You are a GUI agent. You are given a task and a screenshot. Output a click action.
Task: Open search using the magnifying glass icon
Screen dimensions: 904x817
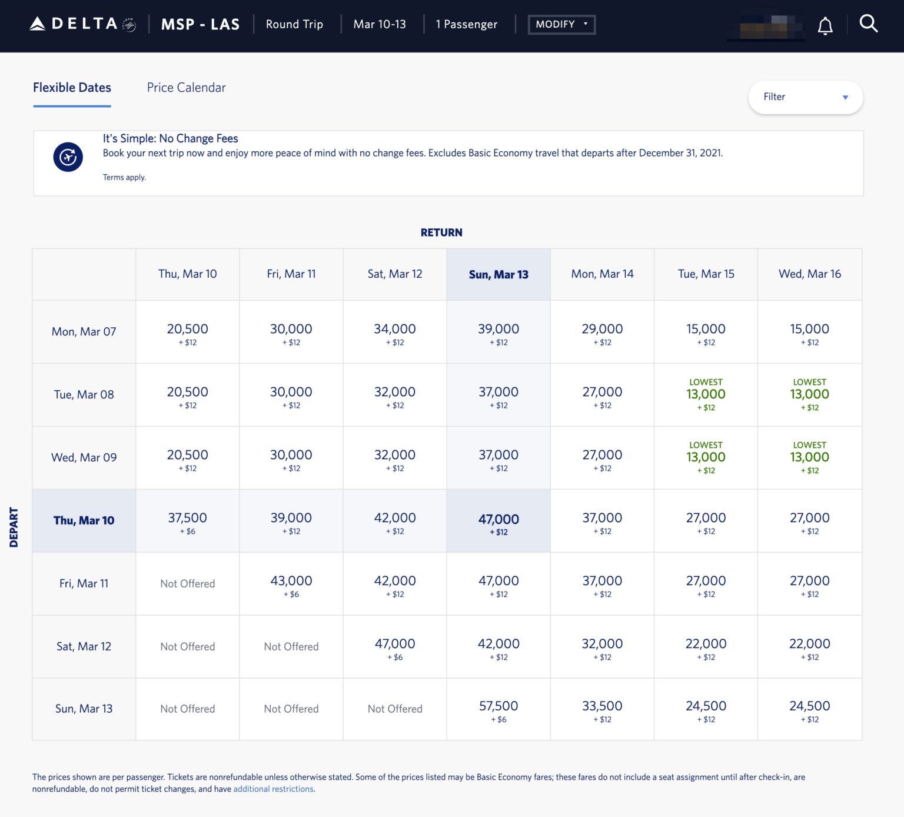(x=869, y=24)
